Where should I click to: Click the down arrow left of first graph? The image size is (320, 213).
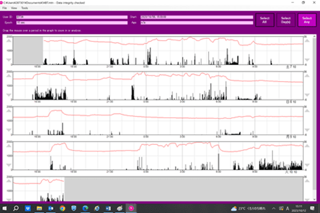pyautogui.click(x=8, y=60)
